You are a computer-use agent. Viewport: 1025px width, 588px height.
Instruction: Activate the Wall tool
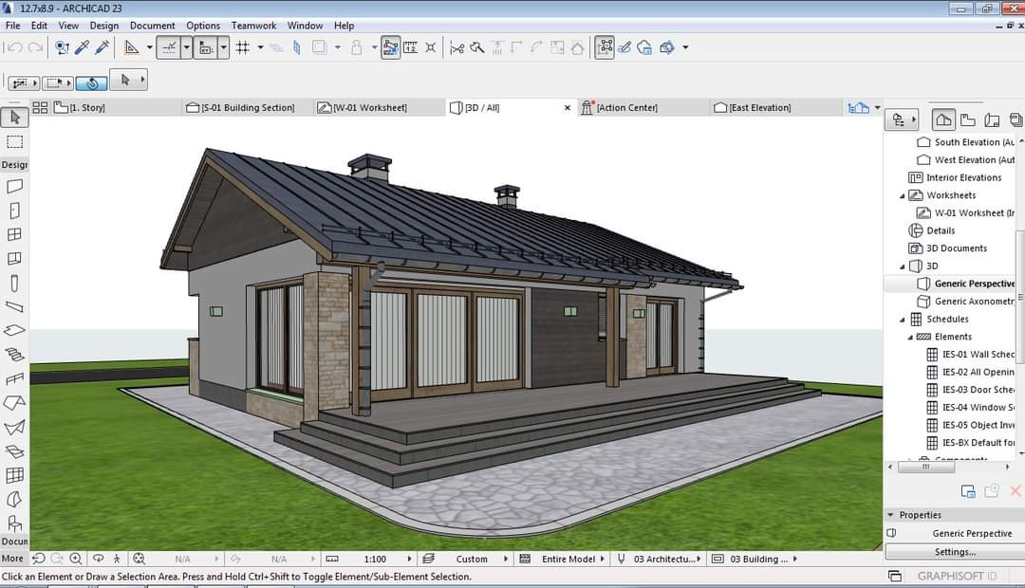14,187
